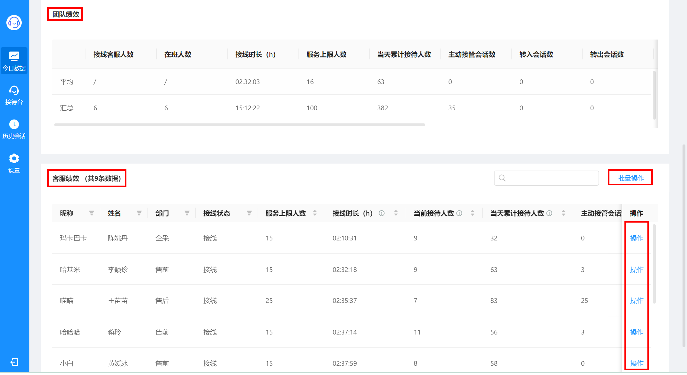Click the customer service headset logo
The width and height of the screenshot is (687, 375).
click(14, 23)
